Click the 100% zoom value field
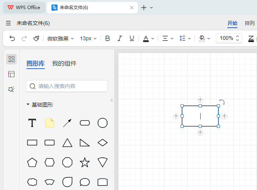The image size is (257, 190). point(226,38)
